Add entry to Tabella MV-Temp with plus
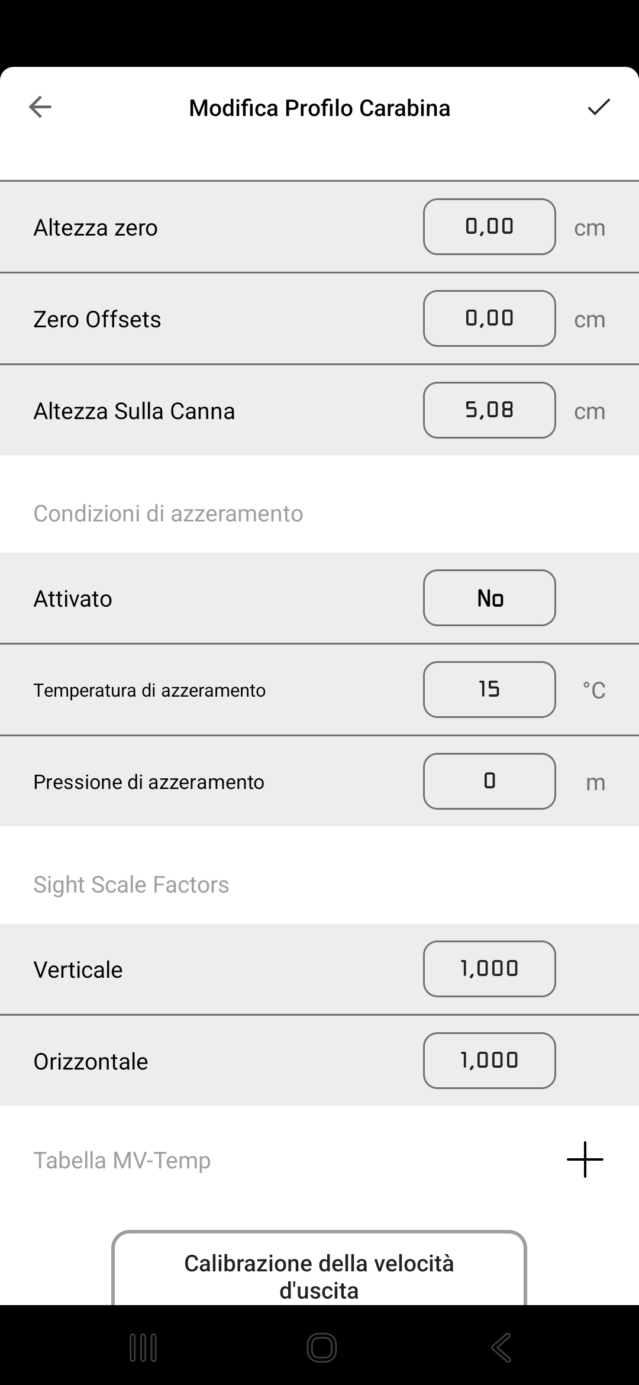 585,1159
